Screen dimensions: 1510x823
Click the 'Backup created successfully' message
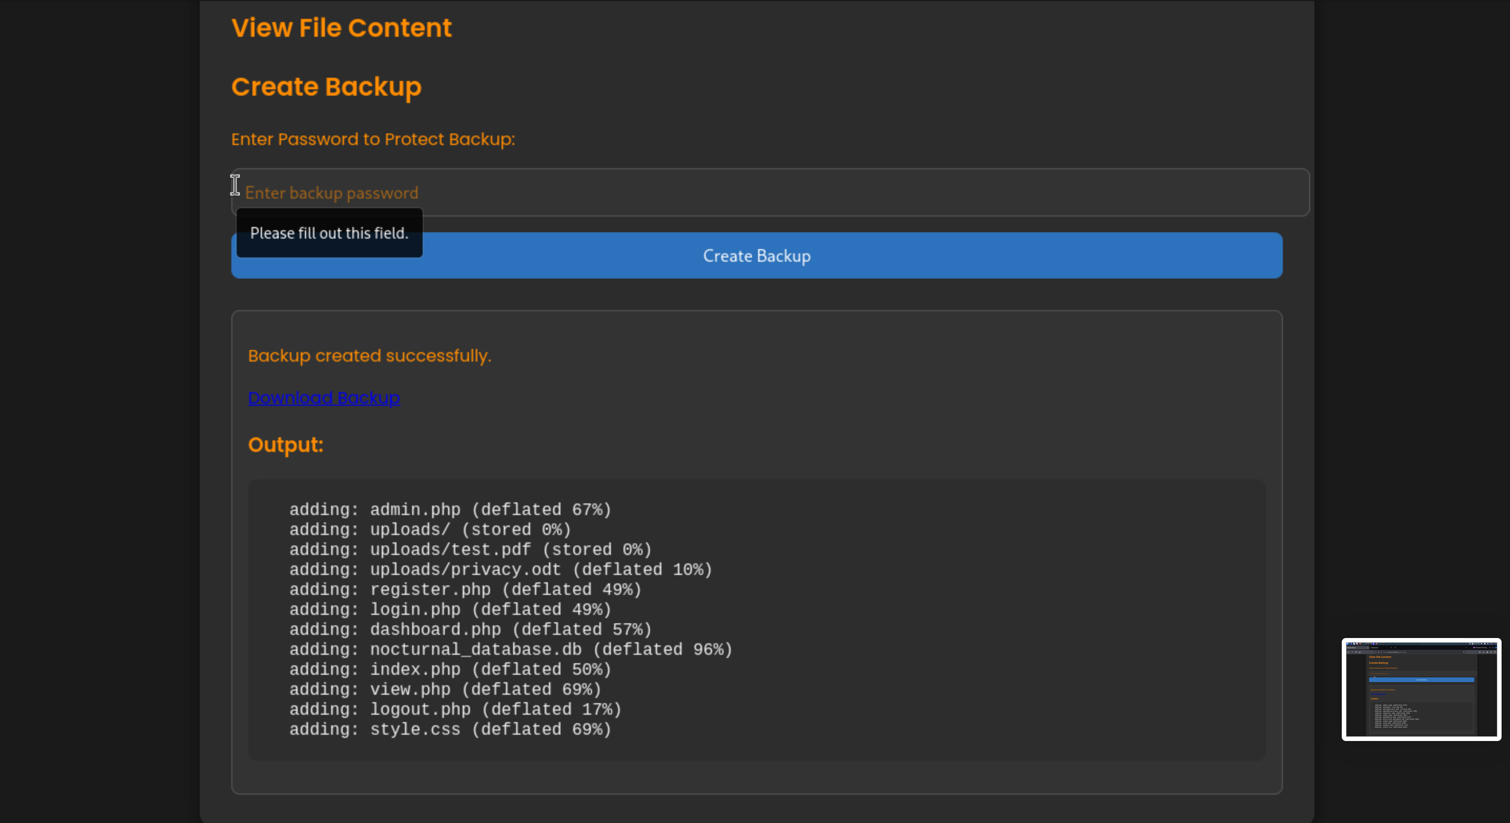[x=369, y=356]
